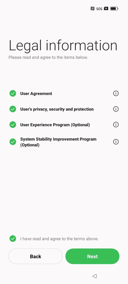Disable User Experience Program checkbox
This screenshot has height=284, width=128.
coord(13,125)
